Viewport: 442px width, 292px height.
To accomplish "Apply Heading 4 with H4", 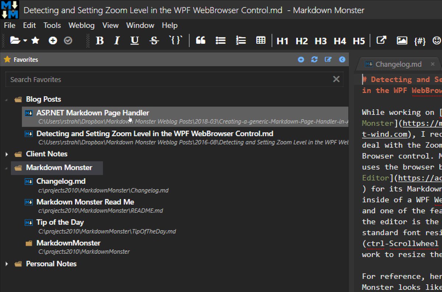I will tap(340, 41).
